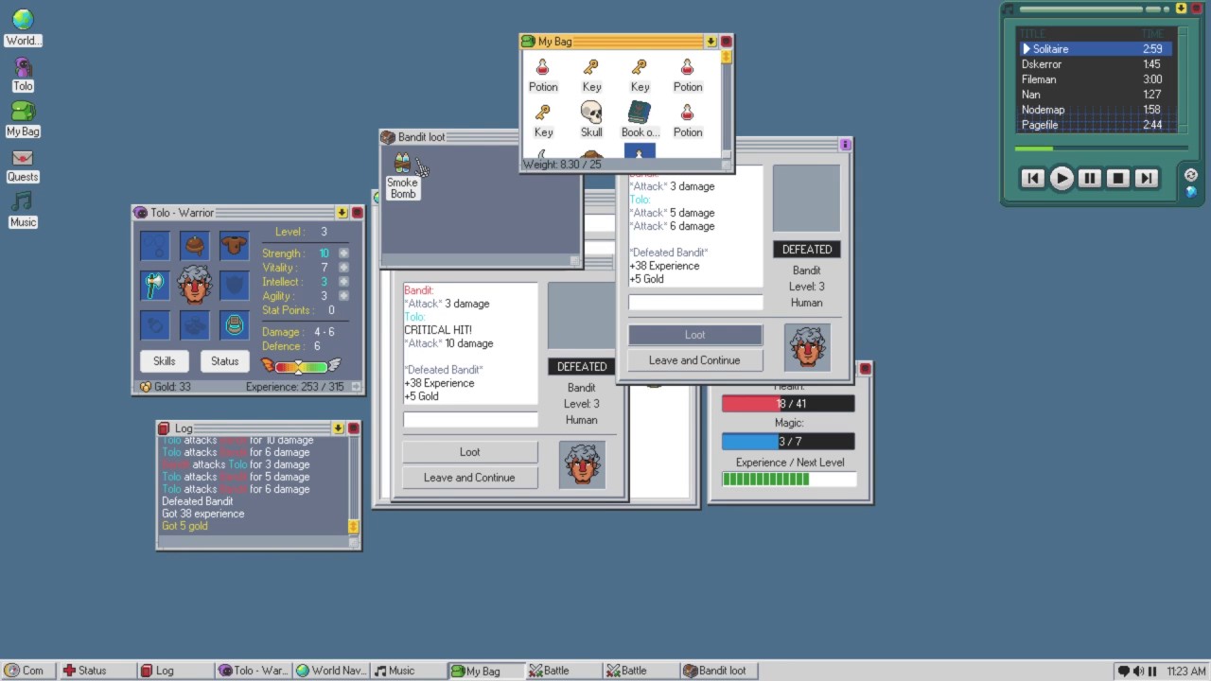Expand arrow beside Experience 253 / 315

[356, 387]
